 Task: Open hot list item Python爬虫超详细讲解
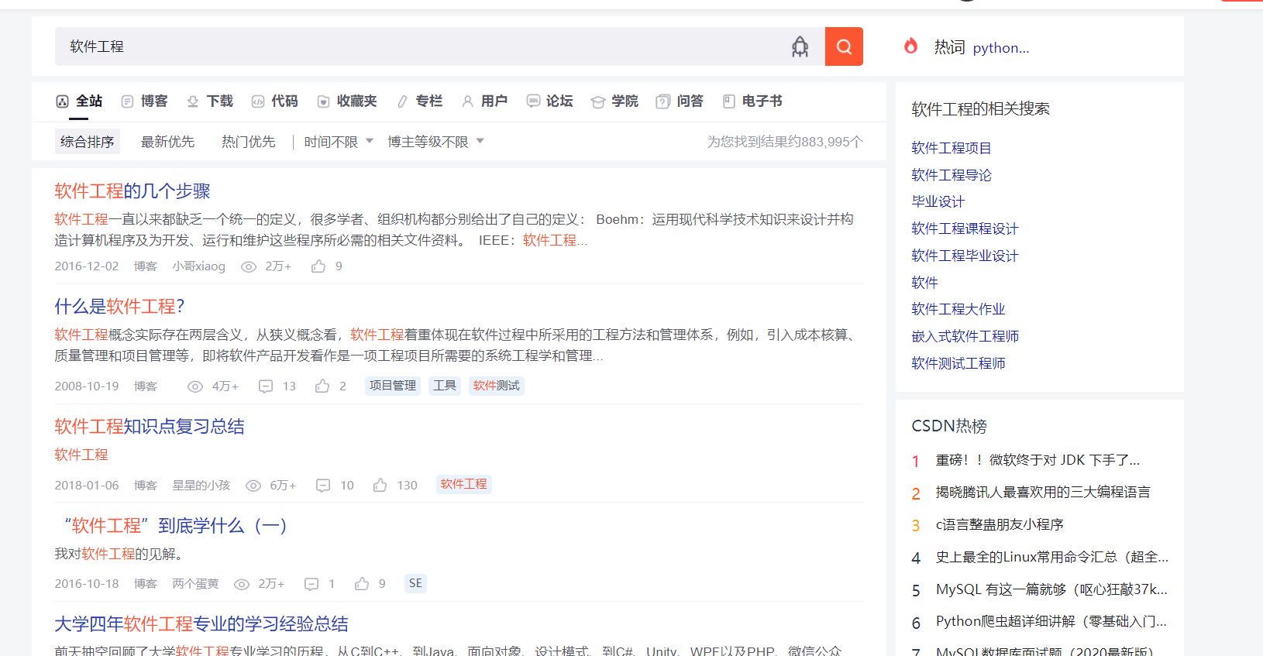click(1051, 622)
